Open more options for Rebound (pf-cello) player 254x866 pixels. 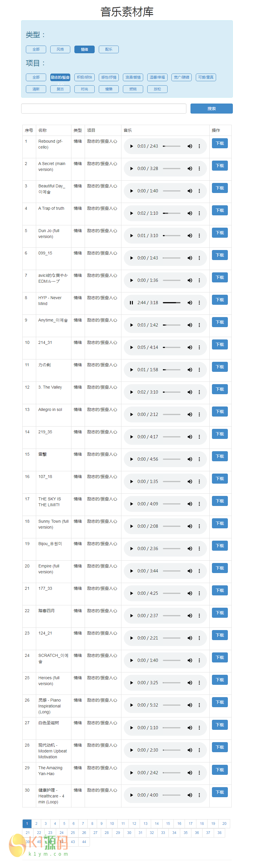[199, 146]
